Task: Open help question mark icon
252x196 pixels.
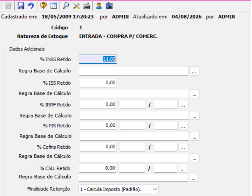Action: [x=43, y=6]
